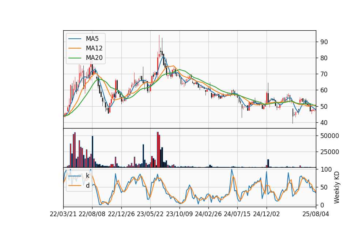Click the green MA20 legend line sample
This screenshot has height=252, width=351.
(x=75, y=58)
